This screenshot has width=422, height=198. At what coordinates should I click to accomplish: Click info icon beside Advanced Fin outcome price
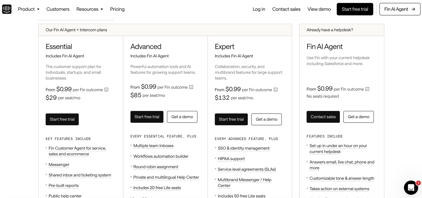(191, 87)
